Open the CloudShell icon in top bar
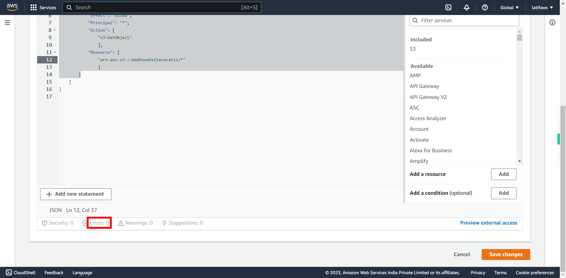Screen dimensions: 566x278 [x=448, y=7]
